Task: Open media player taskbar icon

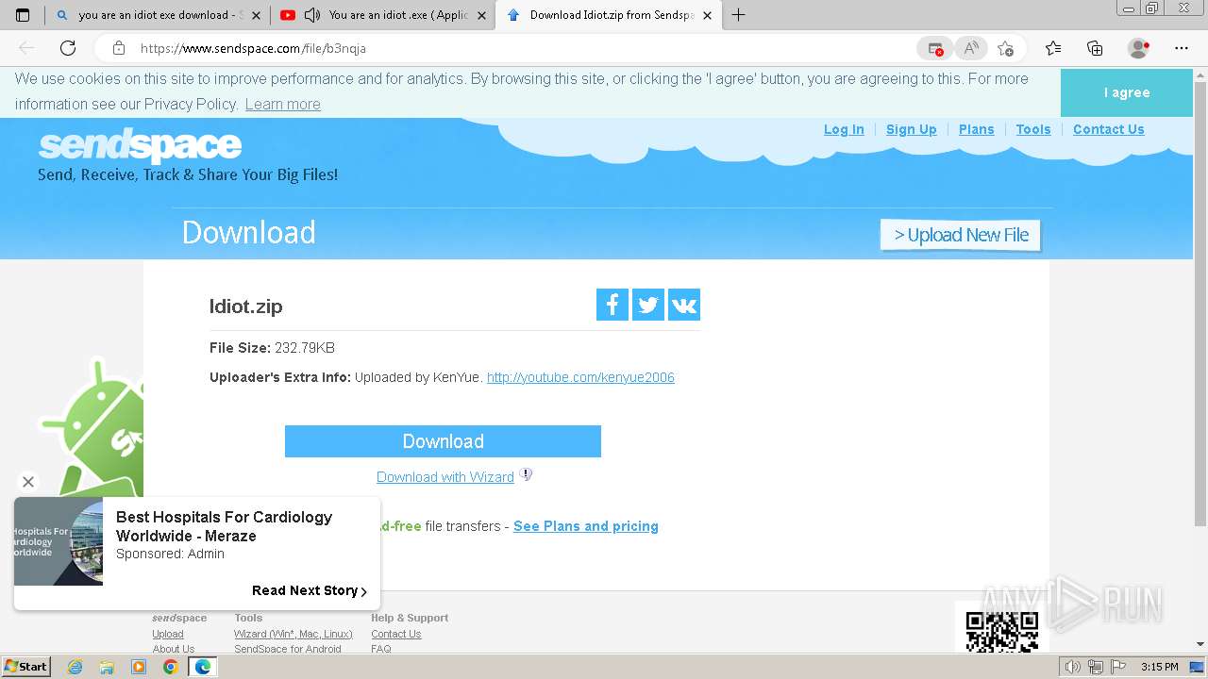Action: coord(139,667)
